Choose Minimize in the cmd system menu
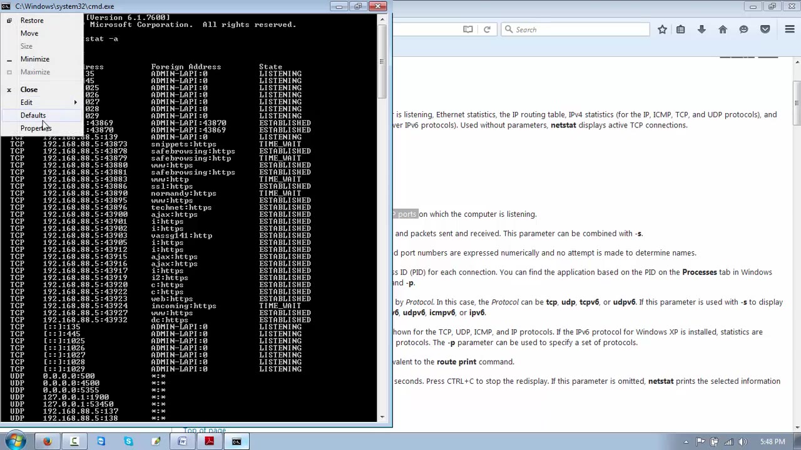This screenshot has height=450, width=801. [34, 59]
